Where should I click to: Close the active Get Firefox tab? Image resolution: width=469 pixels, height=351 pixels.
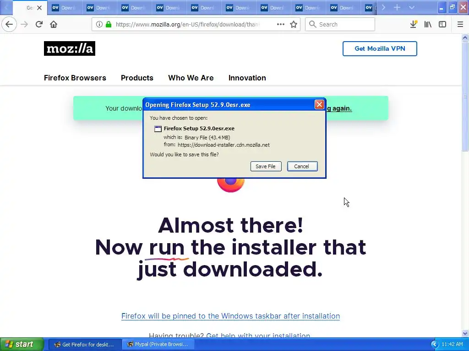[39, 8]
